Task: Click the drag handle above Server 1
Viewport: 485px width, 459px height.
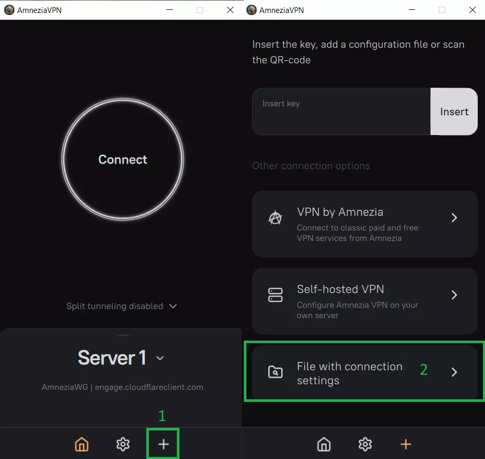Action: [122, 335]
